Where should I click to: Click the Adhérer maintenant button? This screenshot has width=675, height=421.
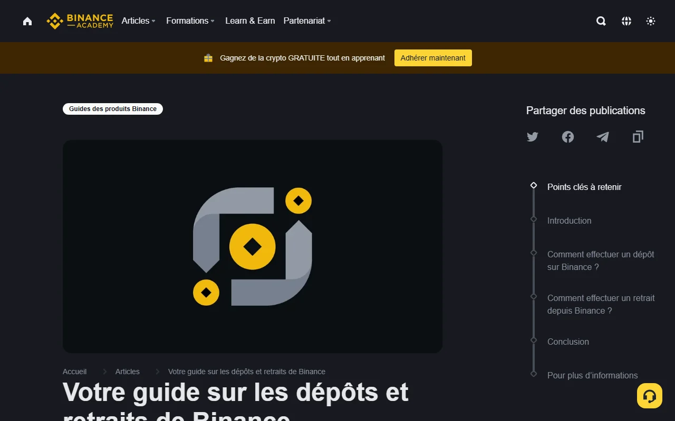pyautogui.click(x=433, y=58)
